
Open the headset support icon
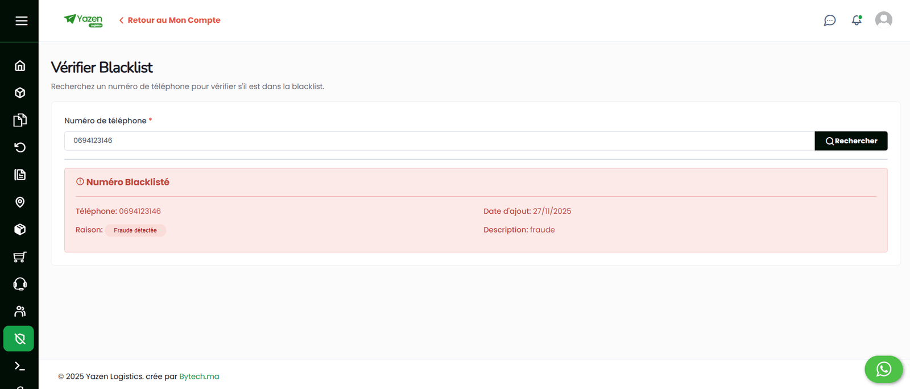coord(20,284)
